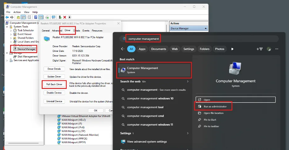
Task: Click the update device driver toolbar icon
Action: pos(60,17)
